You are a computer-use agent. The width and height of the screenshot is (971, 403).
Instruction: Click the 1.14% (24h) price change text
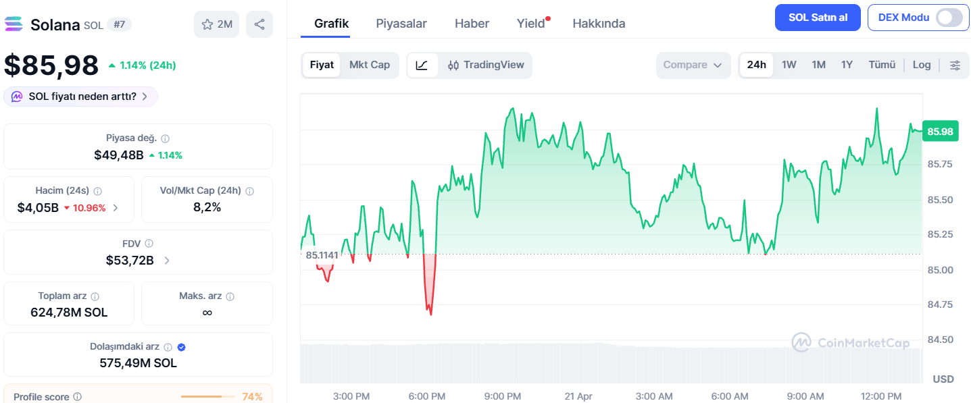[147, 65]
